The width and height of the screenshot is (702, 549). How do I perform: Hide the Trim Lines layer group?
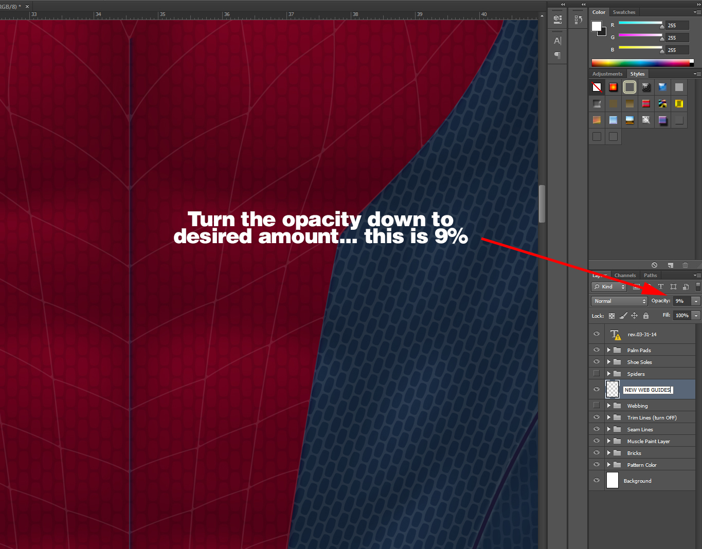coord(597,417)
